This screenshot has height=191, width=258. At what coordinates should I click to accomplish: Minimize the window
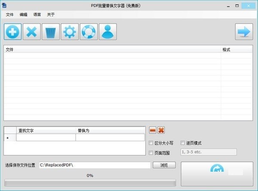coord(228,6)
